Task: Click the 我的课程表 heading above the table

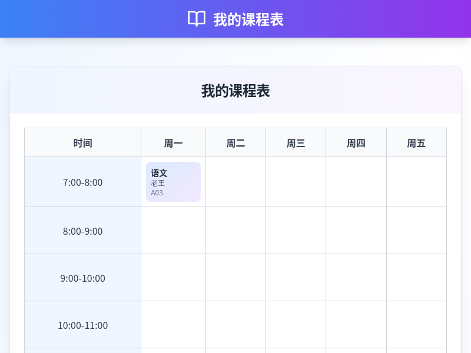Action: coord(235,91)
